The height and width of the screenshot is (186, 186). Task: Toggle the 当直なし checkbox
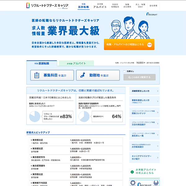click(124, 71)
